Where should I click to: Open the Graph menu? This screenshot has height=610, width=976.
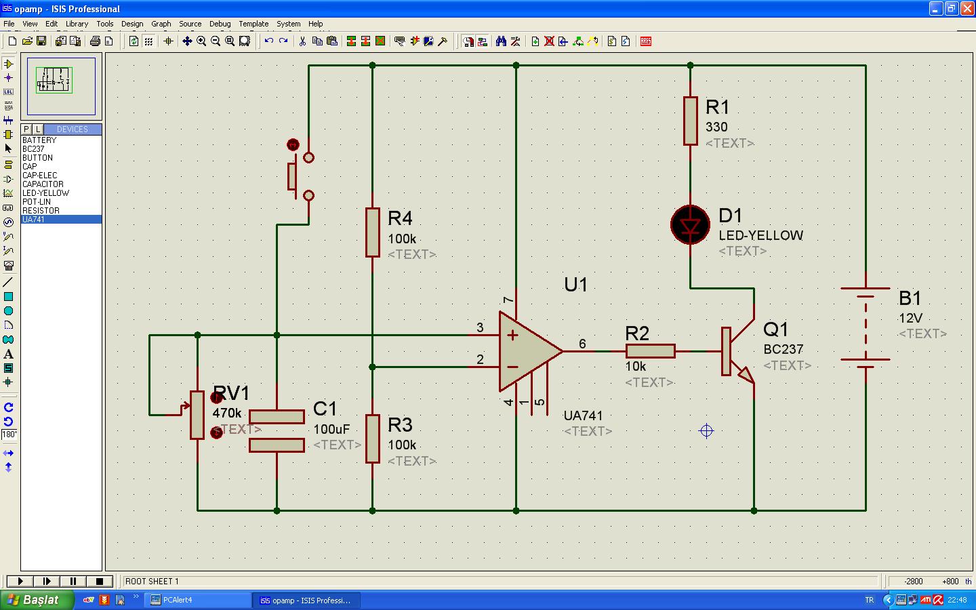pyautogui.click(x=161, y=24)
